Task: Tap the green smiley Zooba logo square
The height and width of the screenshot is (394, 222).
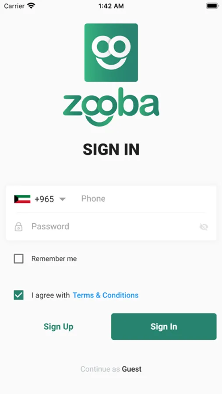Action: point(111,53)
